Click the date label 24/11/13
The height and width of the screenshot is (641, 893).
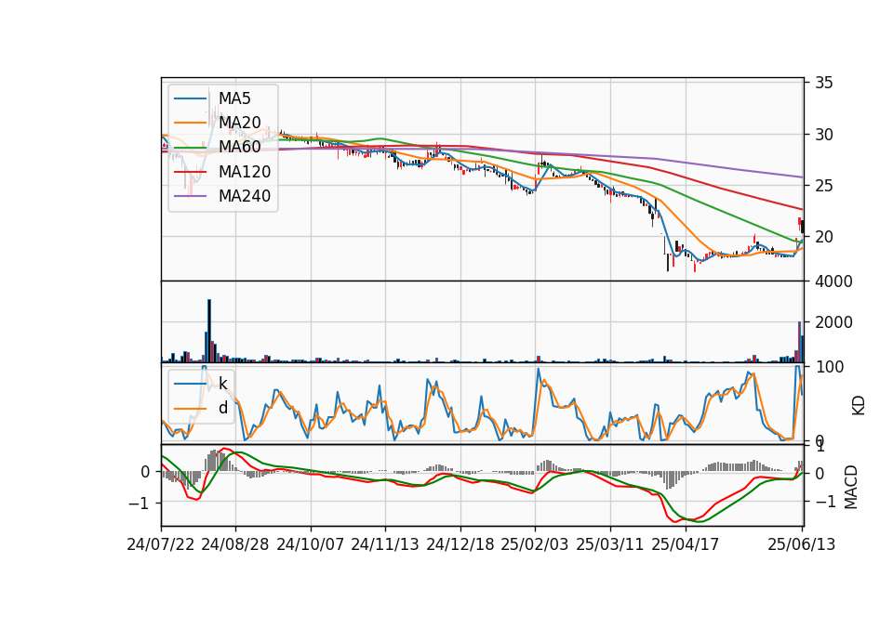(x=385, y=544)
